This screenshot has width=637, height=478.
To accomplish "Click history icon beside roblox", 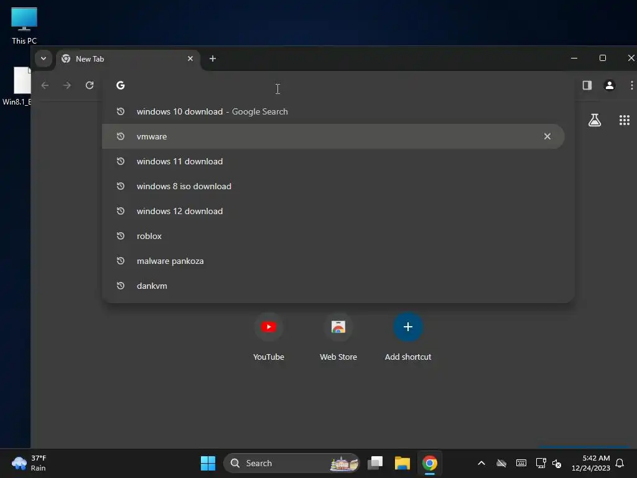I will pos(120,236).
